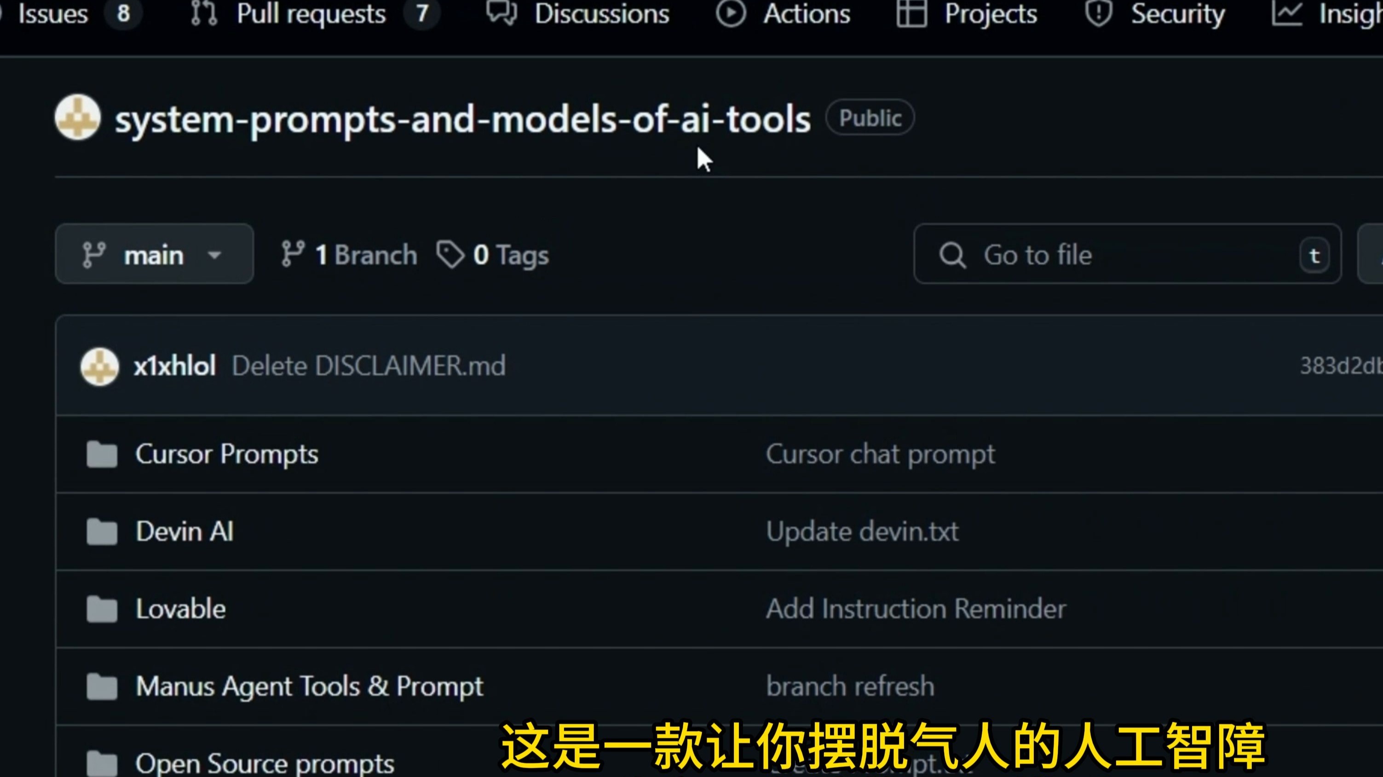
Task: Click the Security shield icon
Action: pyautogui.click(x=1099, y=13)
